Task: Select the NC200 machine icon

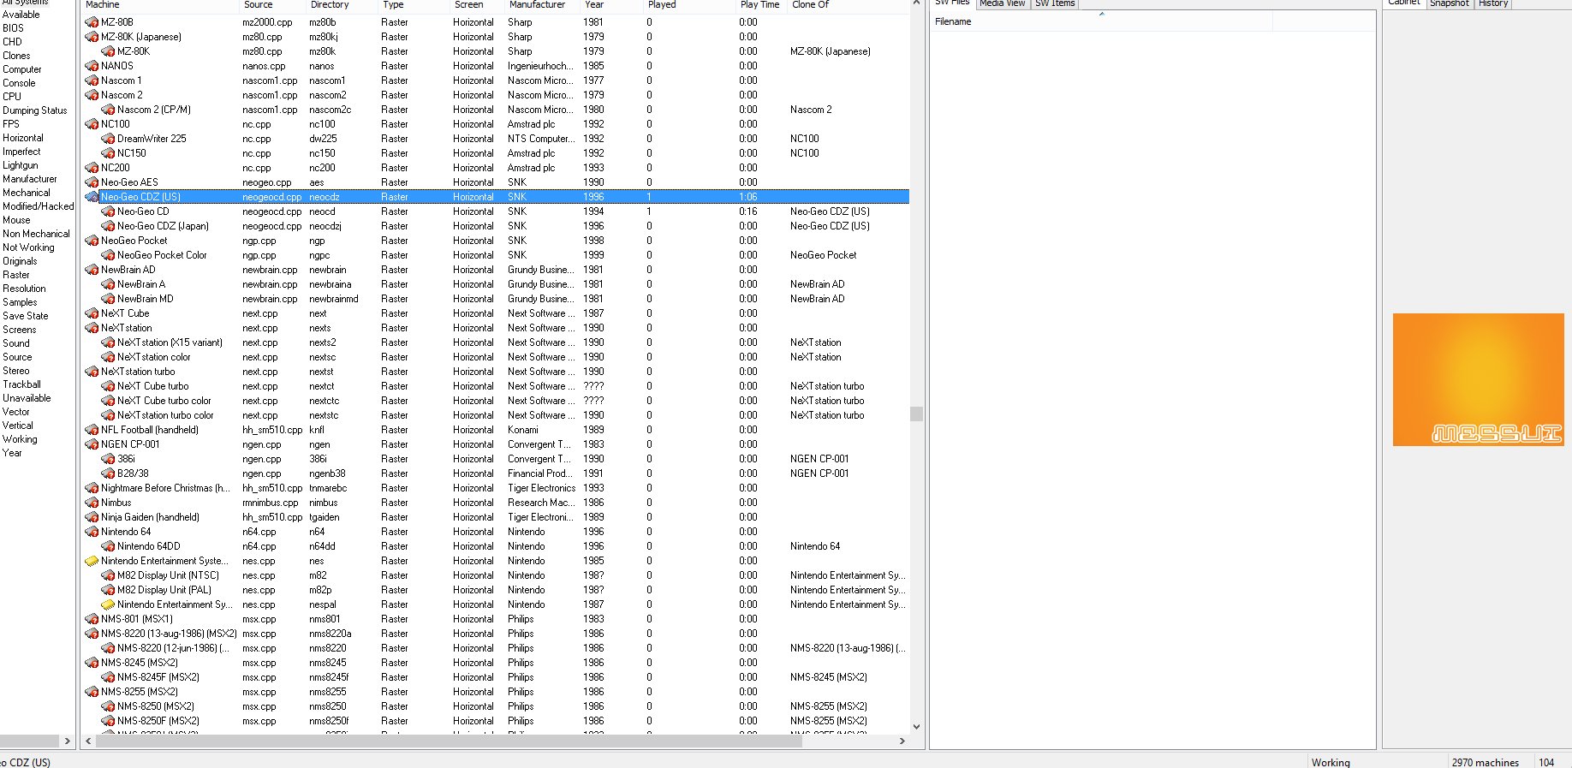Action: 92,168
